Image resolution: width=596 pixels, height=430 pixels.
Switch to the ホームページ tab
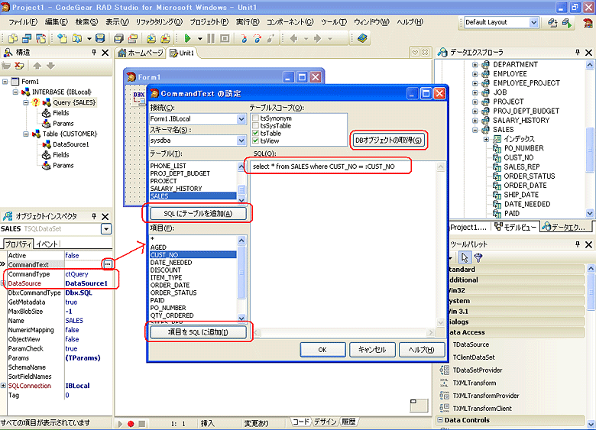(141, 53)
